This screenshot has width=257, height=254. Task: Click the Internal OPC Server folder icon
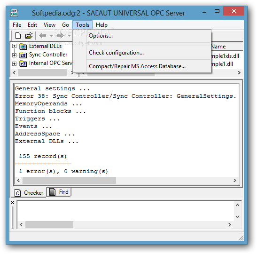tap(23, 63)
